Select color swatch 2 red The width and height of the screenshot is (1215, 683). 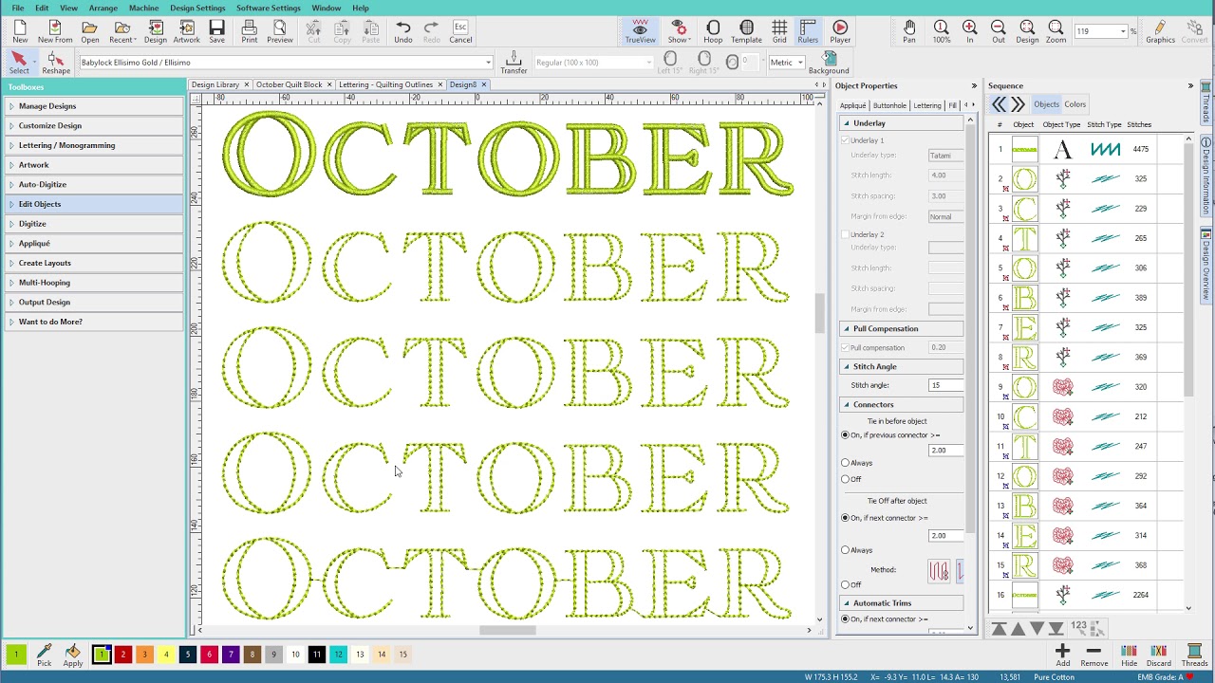[122, 655]
